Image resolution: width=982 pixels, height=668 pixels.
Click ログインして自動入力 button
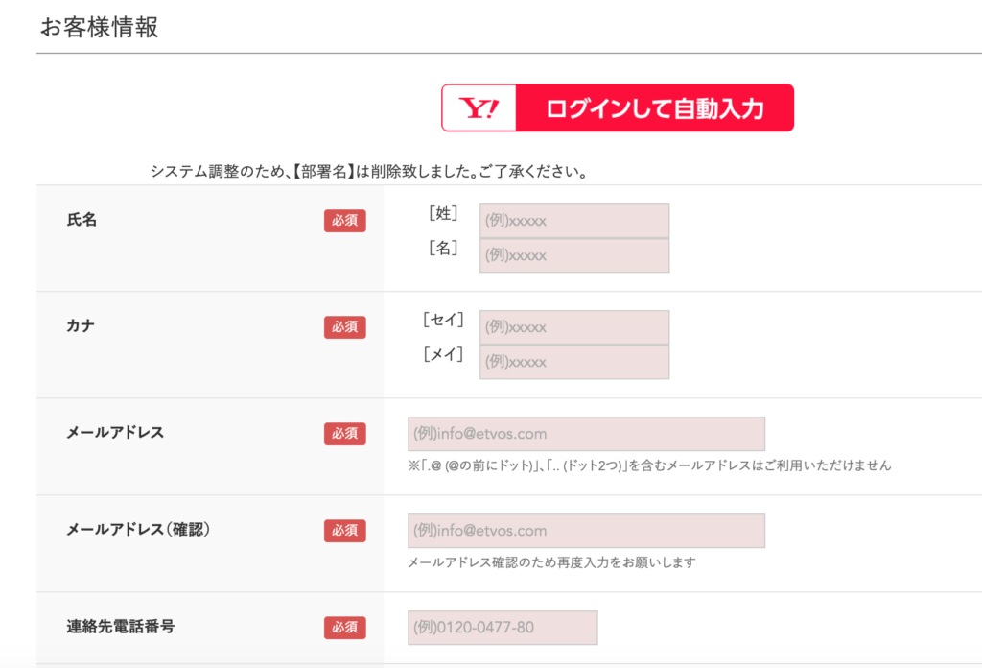click(x=618, y=107)
